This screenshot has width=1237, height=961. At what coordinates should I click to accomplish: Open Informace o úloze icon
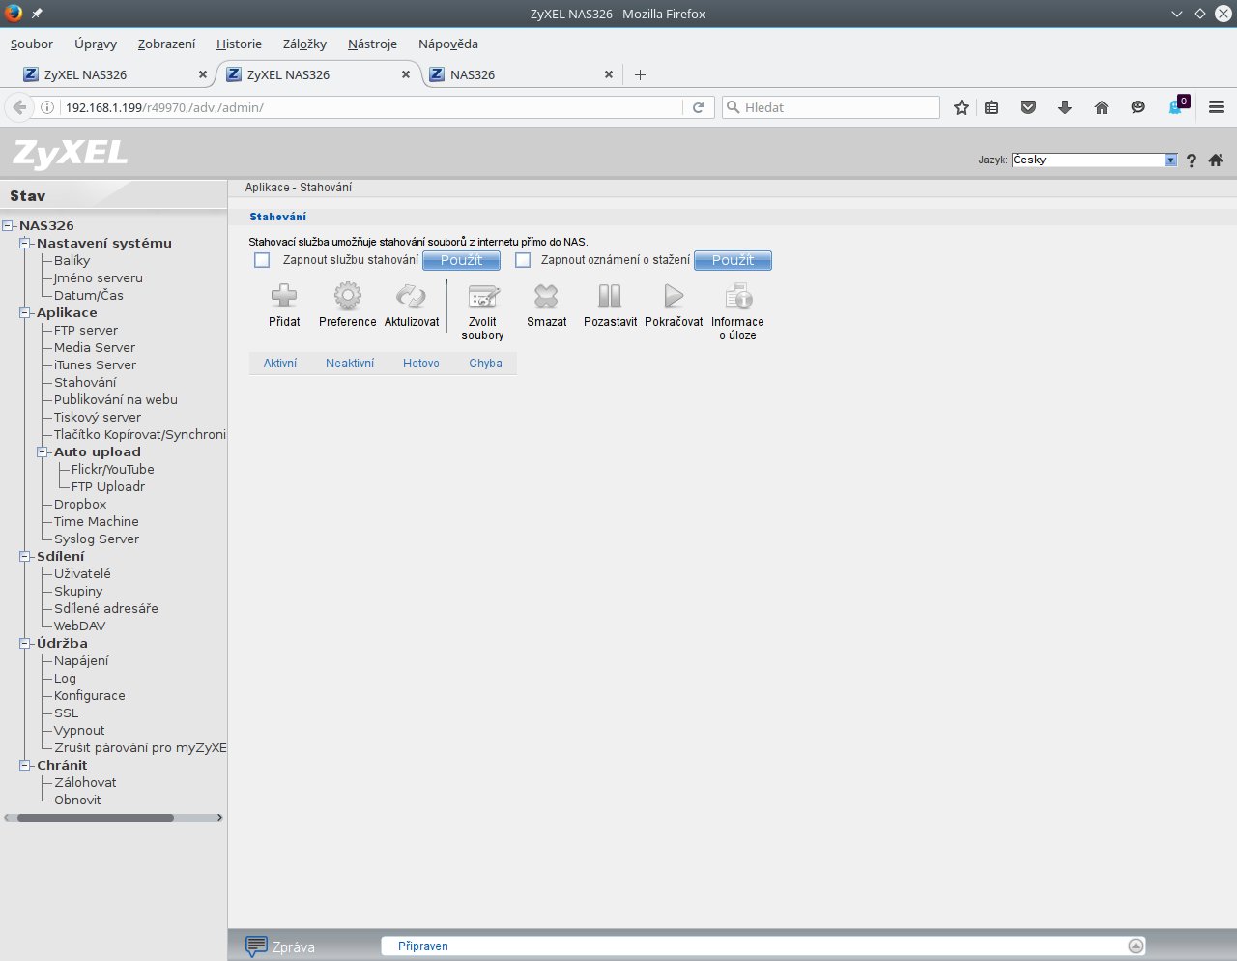(x=738, y=297)
